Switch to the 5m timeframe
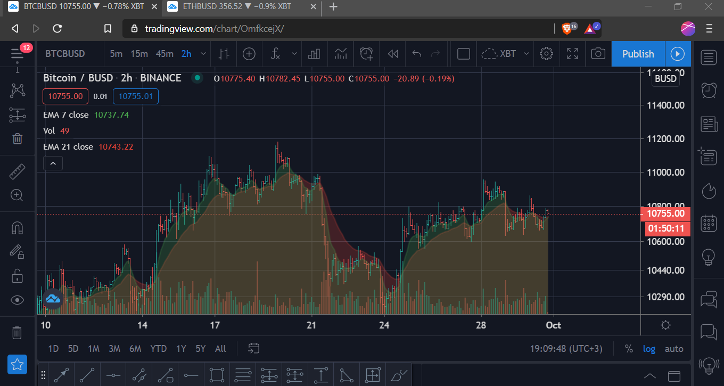 click(116, 54)
